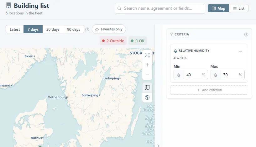This screenshot has width=256, height=147.
Task: Filter by 2 Outside status
Action: point(113,41)
